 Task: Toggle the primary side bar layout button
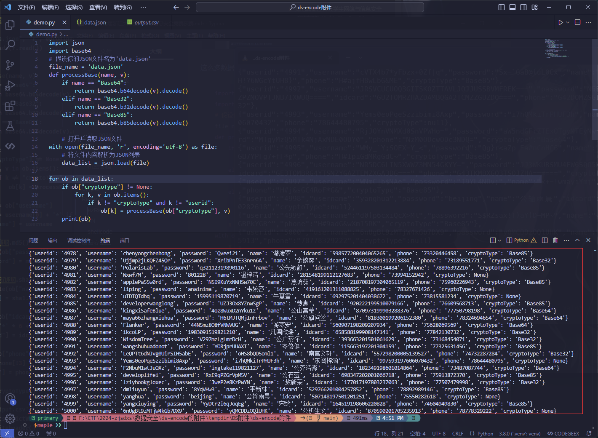[502, 7]
